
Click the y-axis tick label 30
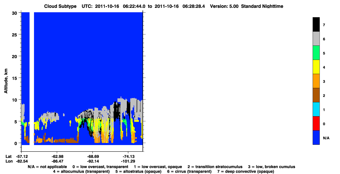tap(15, 13)
